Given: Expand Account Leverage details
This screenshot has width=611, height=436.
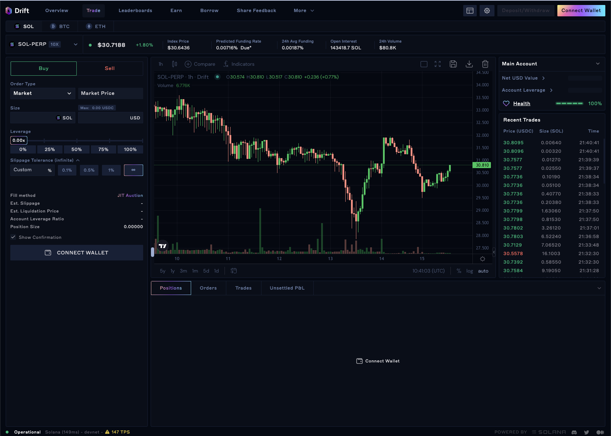Looking at the screenshot, I should tap(551, 90).
